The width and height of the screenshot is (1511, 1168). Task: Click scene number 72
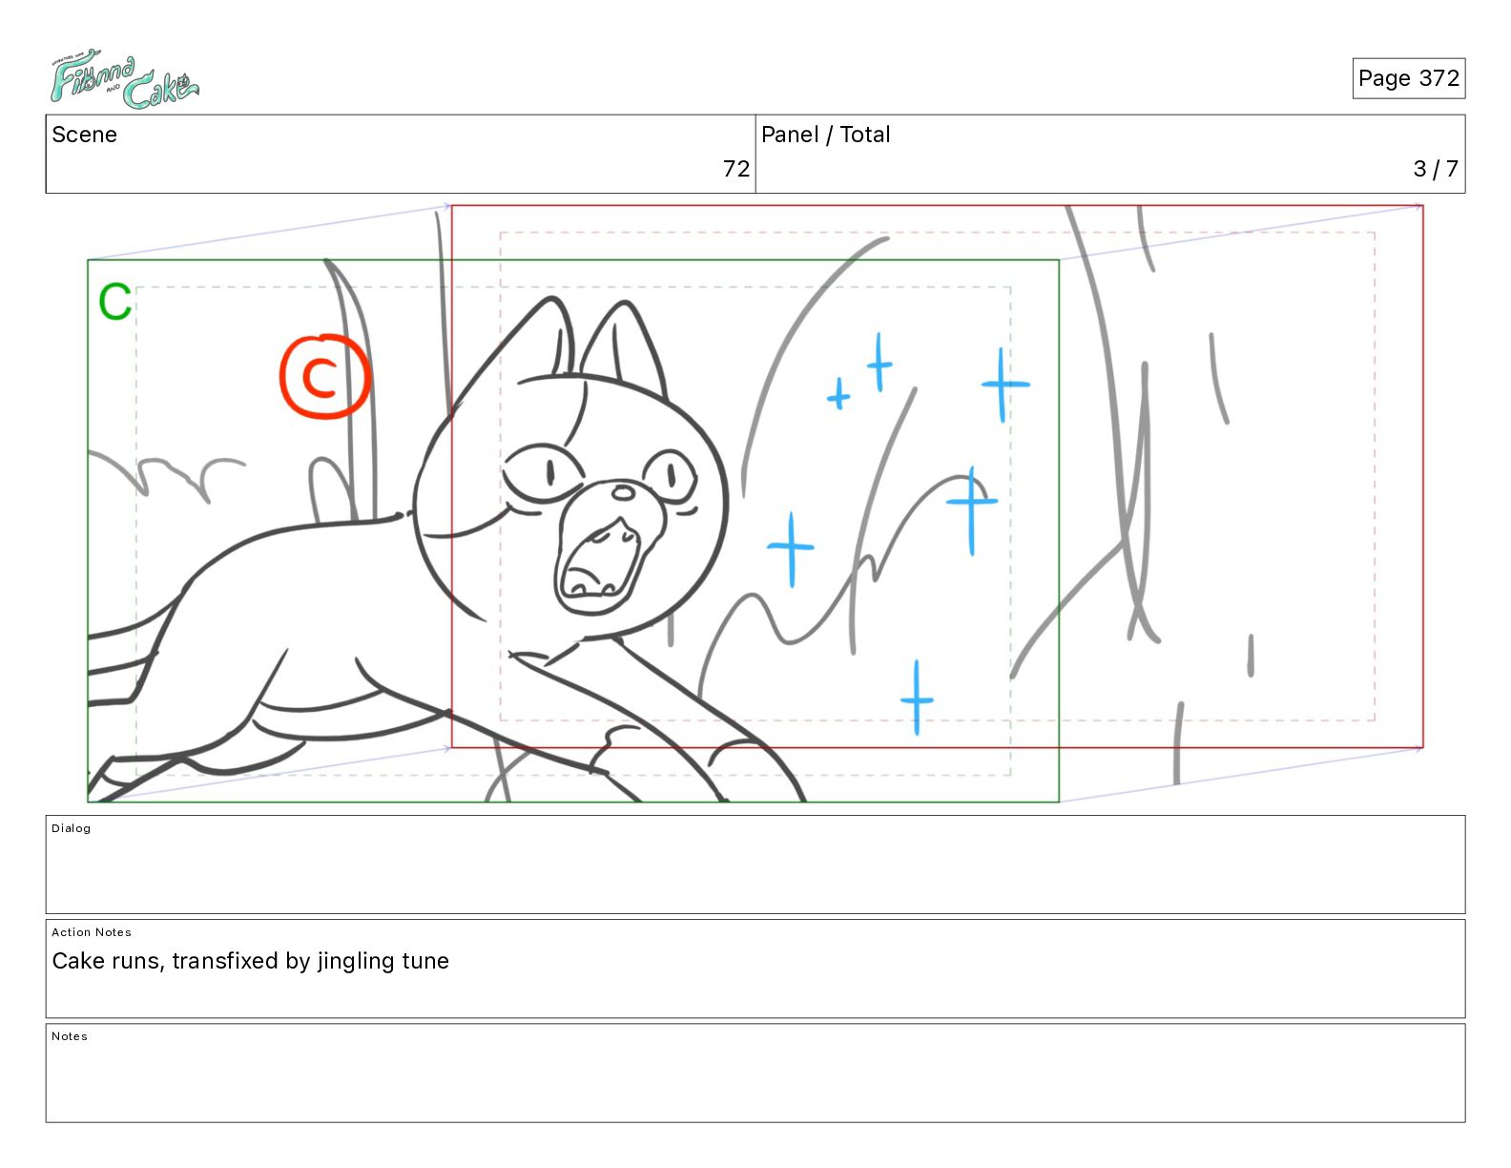pos(735,169)
